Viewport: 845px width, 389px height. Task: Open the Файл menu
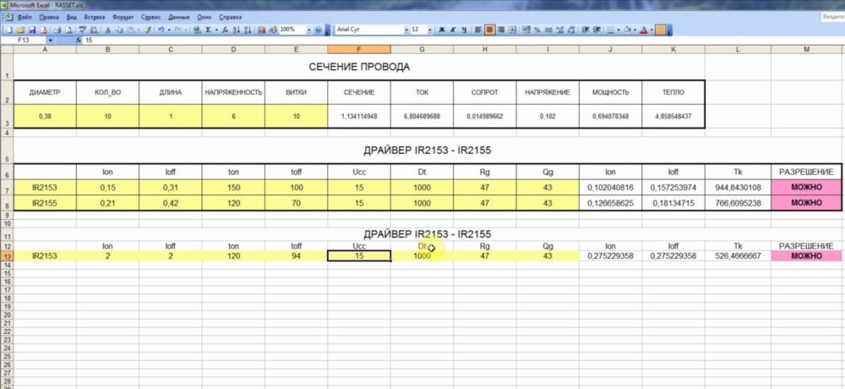(x=25, y=17)
